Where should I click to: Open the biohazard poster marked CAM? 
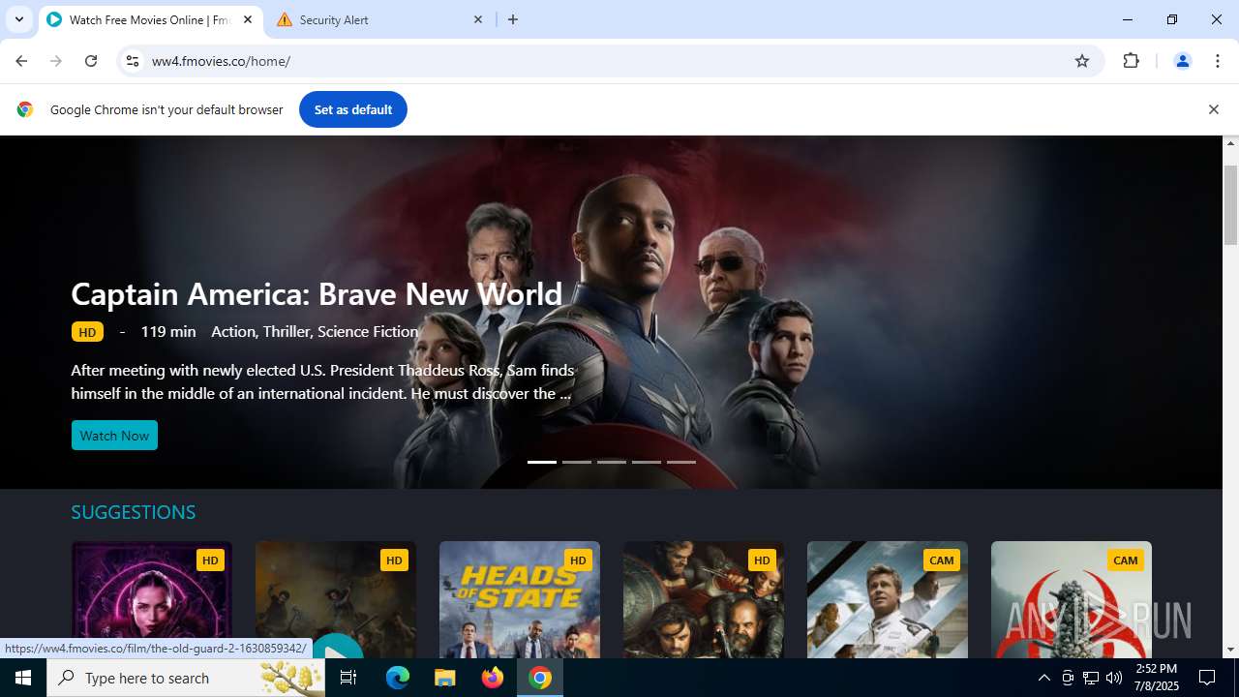click(1071, 599)
